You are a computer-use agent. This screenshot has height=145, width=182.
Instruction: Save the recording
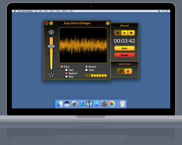click(124, 48)
